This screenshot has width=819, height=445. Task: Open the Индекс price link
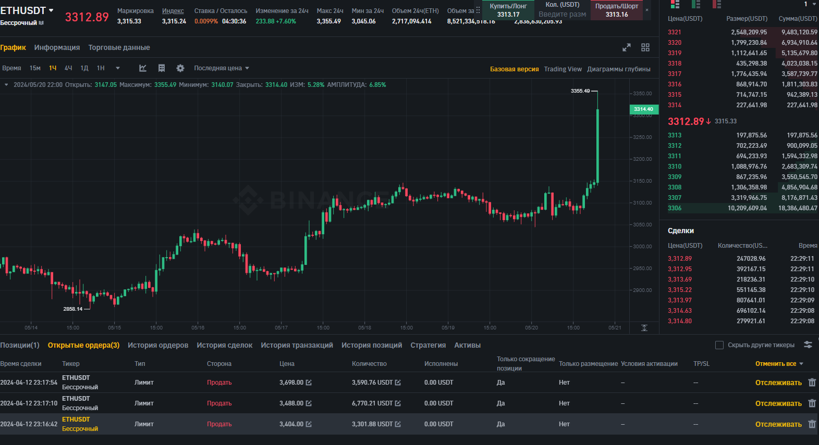coord(173,11)
